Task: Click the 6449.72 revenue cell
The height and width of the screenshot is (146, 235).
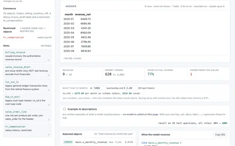Action: pos(86,19)
